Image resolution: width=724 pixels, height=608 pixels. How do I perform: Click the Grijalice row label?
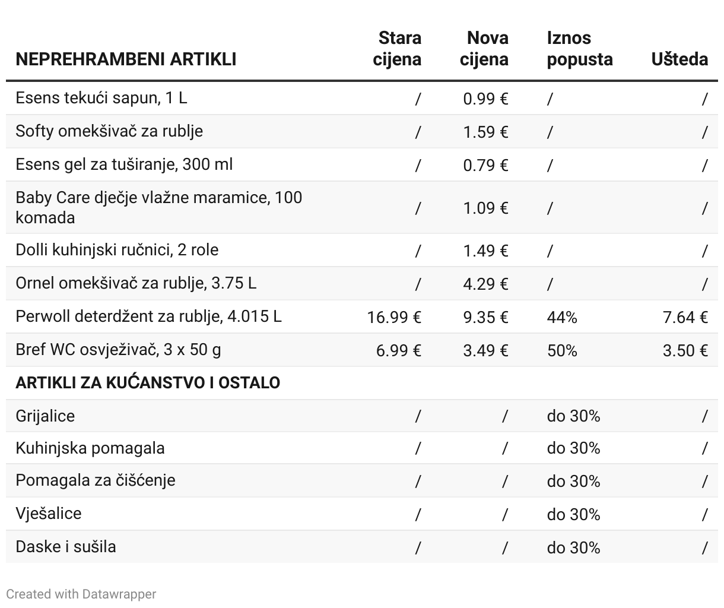pos(45,416)
